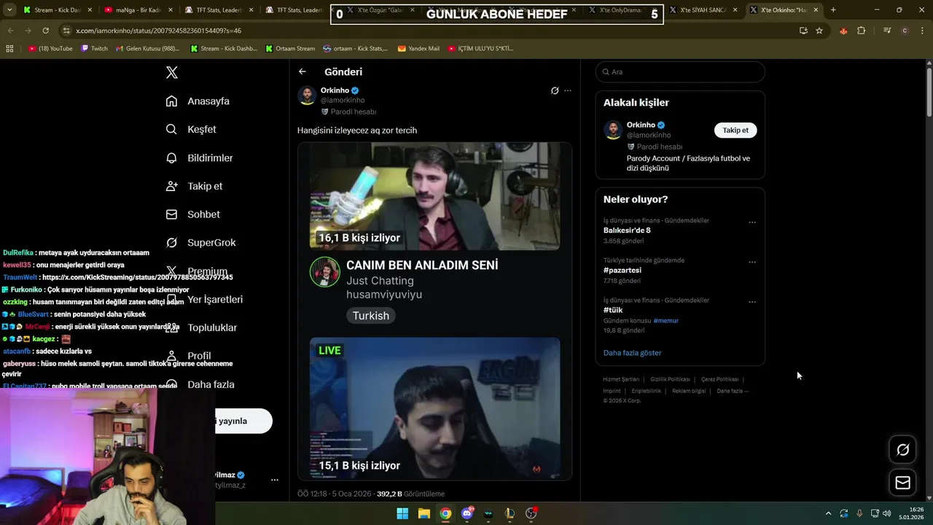Click the X logo in the sidebar
The height and width of the screenshot is (525, 933).
point(172,72)
